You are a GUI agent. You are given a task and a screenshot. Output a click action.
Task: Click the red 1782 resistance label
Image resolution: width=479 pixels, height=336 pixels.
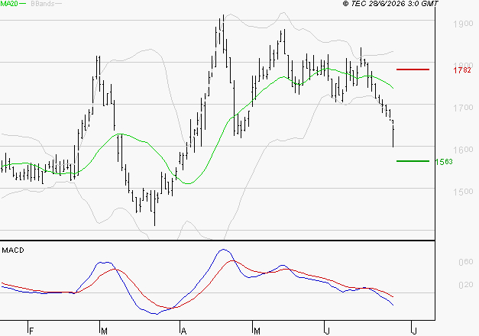(462, 70)
